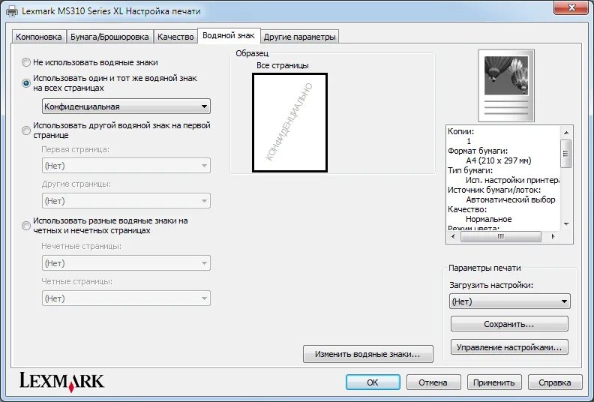
Task: Open the 'Загрузить настройки' dropdown
Action: coord(510,301)
